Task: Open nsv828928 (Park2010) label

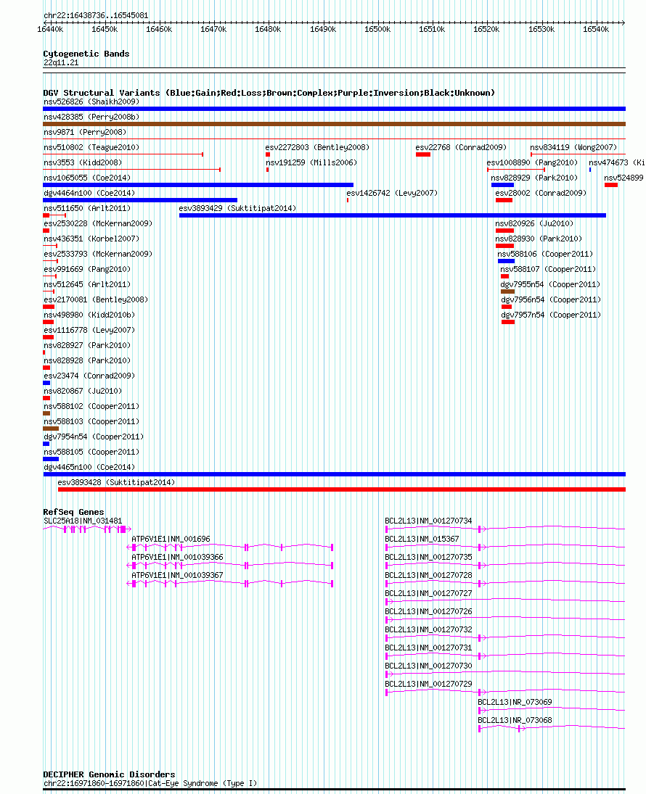Action: click(87, 360)
